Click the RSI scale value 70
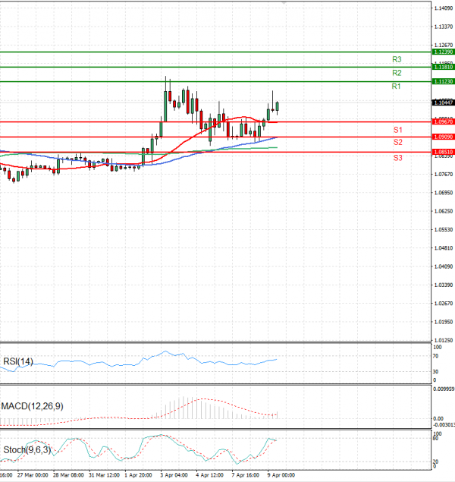The image size is (455, 482). (435, 356)
